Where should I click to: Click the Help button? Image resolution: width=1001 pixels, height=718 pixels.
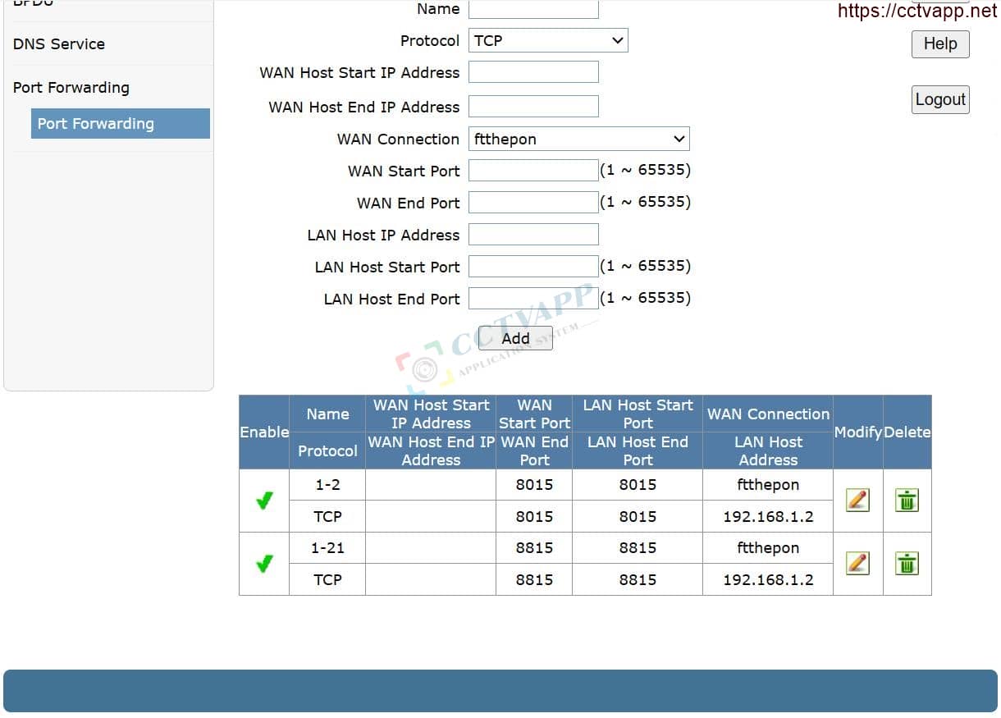coord(939,44)
